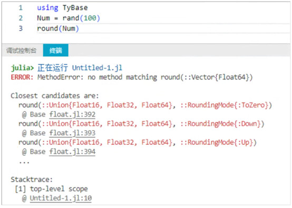
Task: Click the red 'ERROR:' label
Action: [22, 77]
